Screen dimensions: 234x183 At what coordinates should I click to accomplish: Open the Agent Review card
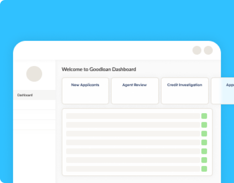135,91
